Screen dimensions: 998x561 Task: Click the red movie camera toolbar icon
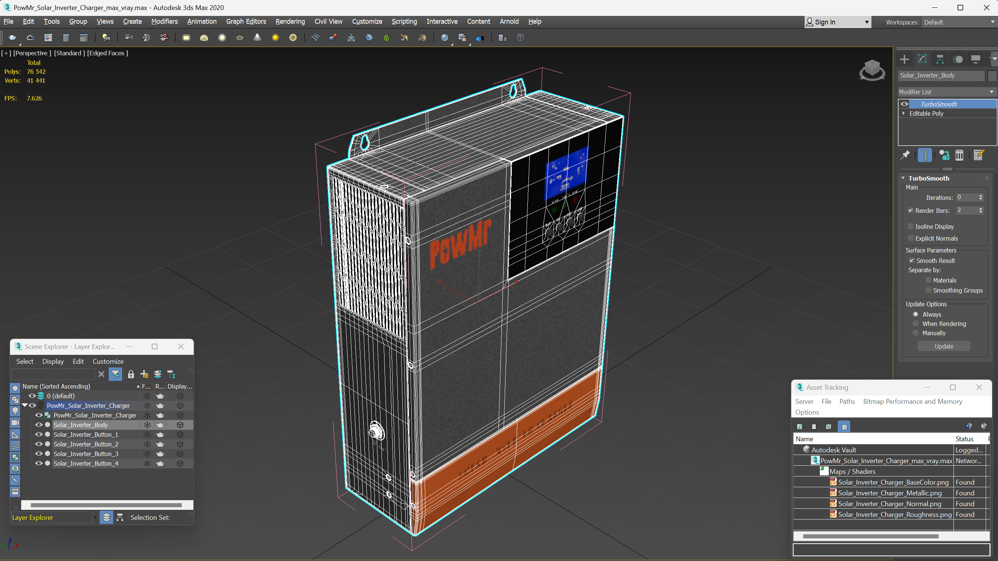coord(164,37)
